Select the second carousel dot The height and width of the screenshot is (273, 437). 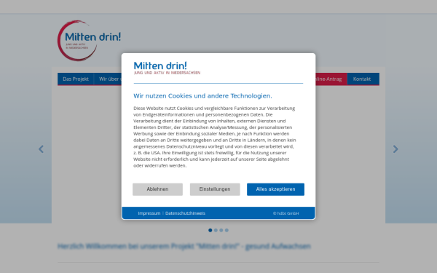216,230
